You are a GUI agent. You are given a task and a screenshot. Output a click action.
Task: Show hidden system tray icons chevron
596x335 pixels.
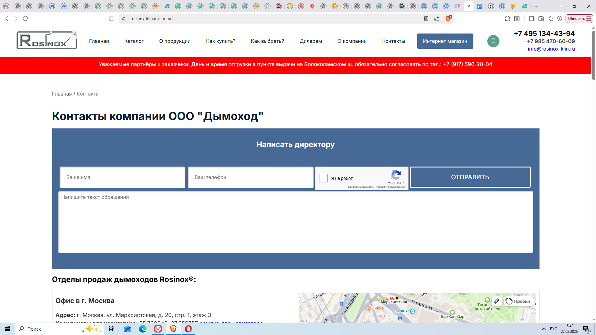click(544, 329)
